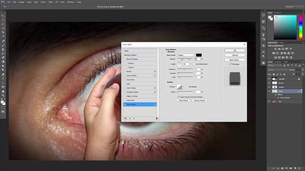Click the Make Default button

click(183, 100)
